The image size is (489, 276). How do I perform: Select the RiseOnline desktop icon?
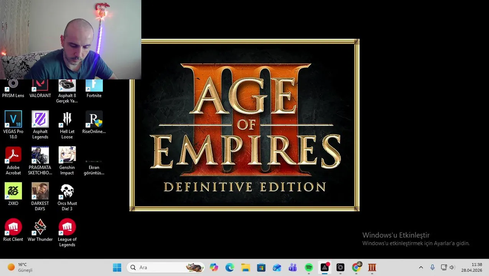[x=94, y=122]
